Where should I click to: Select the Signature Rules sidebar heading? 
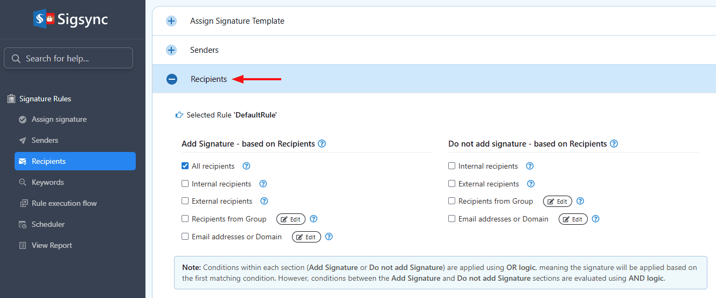pyautogui.click(x=45, y=99)
